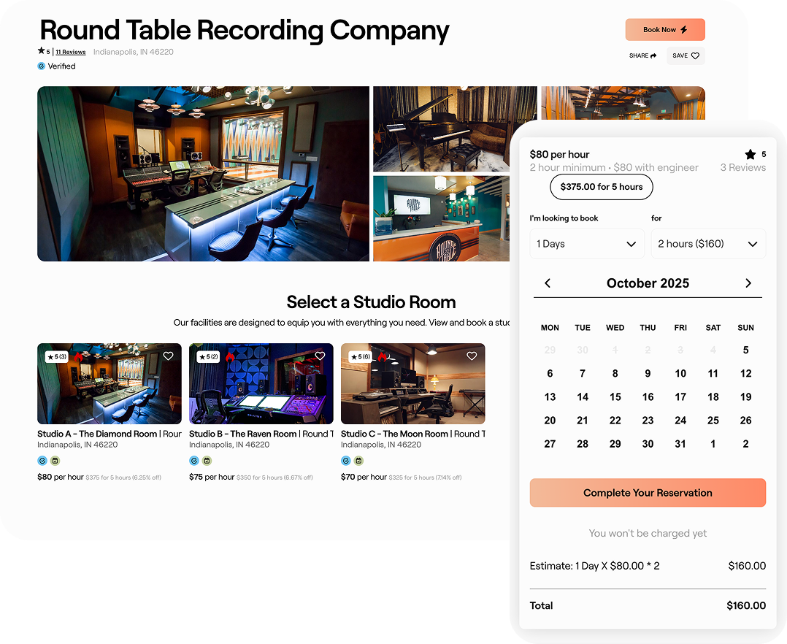Image resolution: width=787 pixels, height=644 pixels.
Task: Open Studio C thumbnail image
Action: point(412,383)
